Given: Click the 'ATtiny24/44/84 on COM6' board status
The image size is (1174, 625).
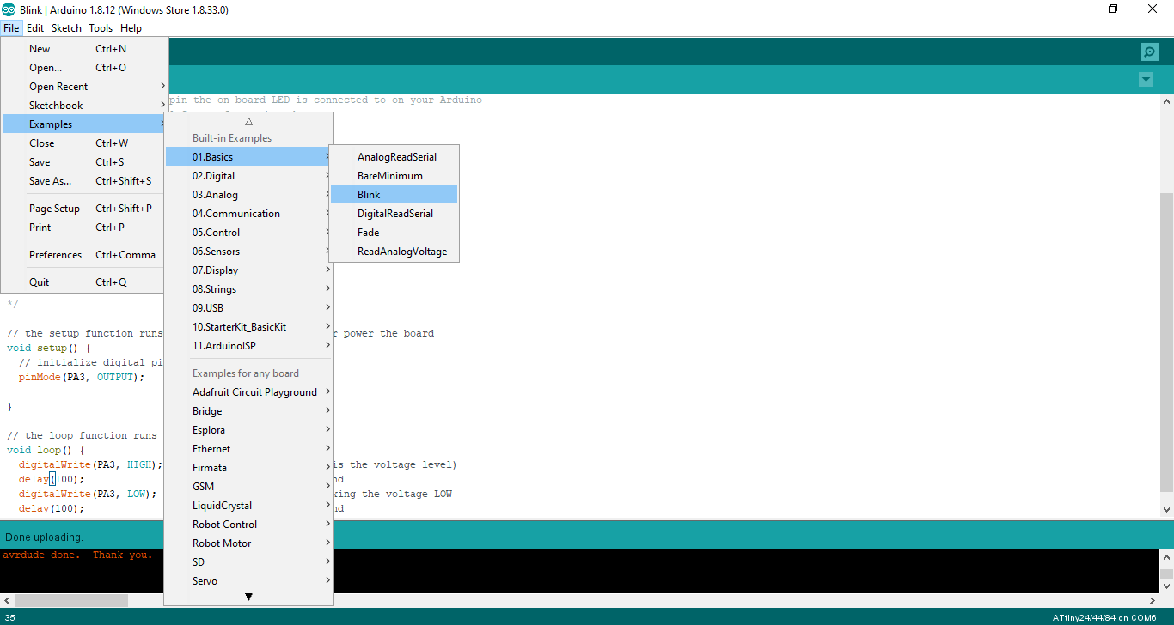Looking at the screenshot, I should [x=1104, y=618].
